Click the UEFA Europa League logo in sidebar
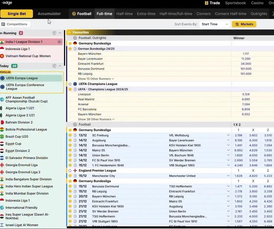The height and width of the screenshot is (229, 274). point(2,78)
